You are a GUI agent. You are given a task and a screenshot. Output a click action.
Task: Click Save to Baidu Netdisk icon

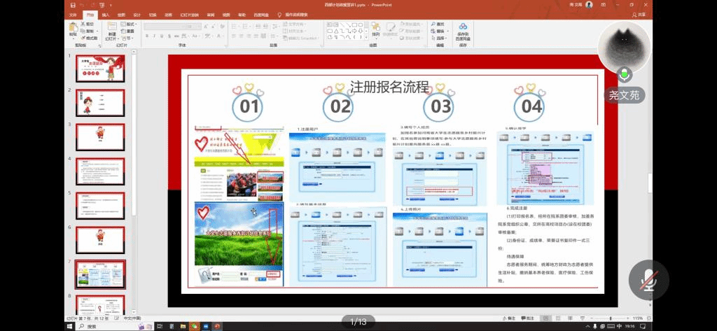(x=463, y=29)
